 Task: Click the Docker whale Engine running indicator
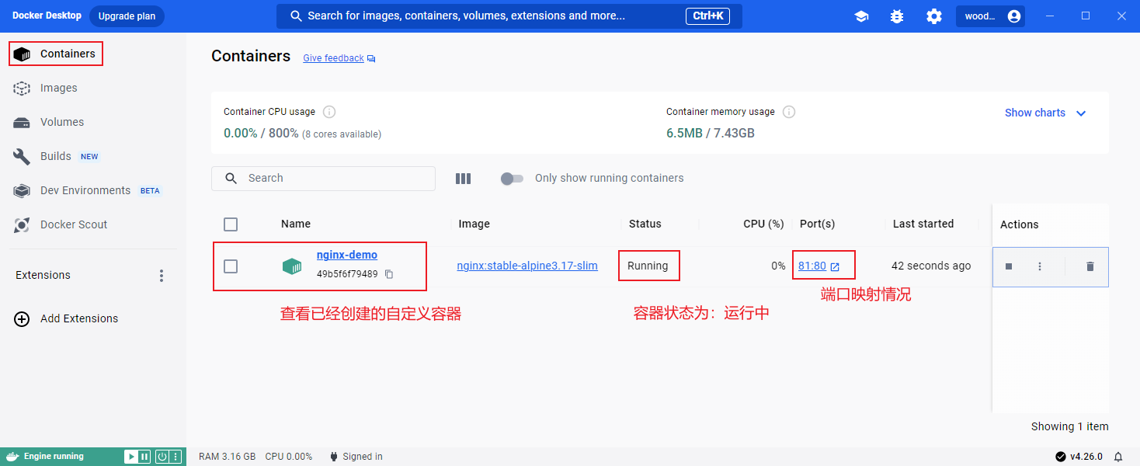47,457
